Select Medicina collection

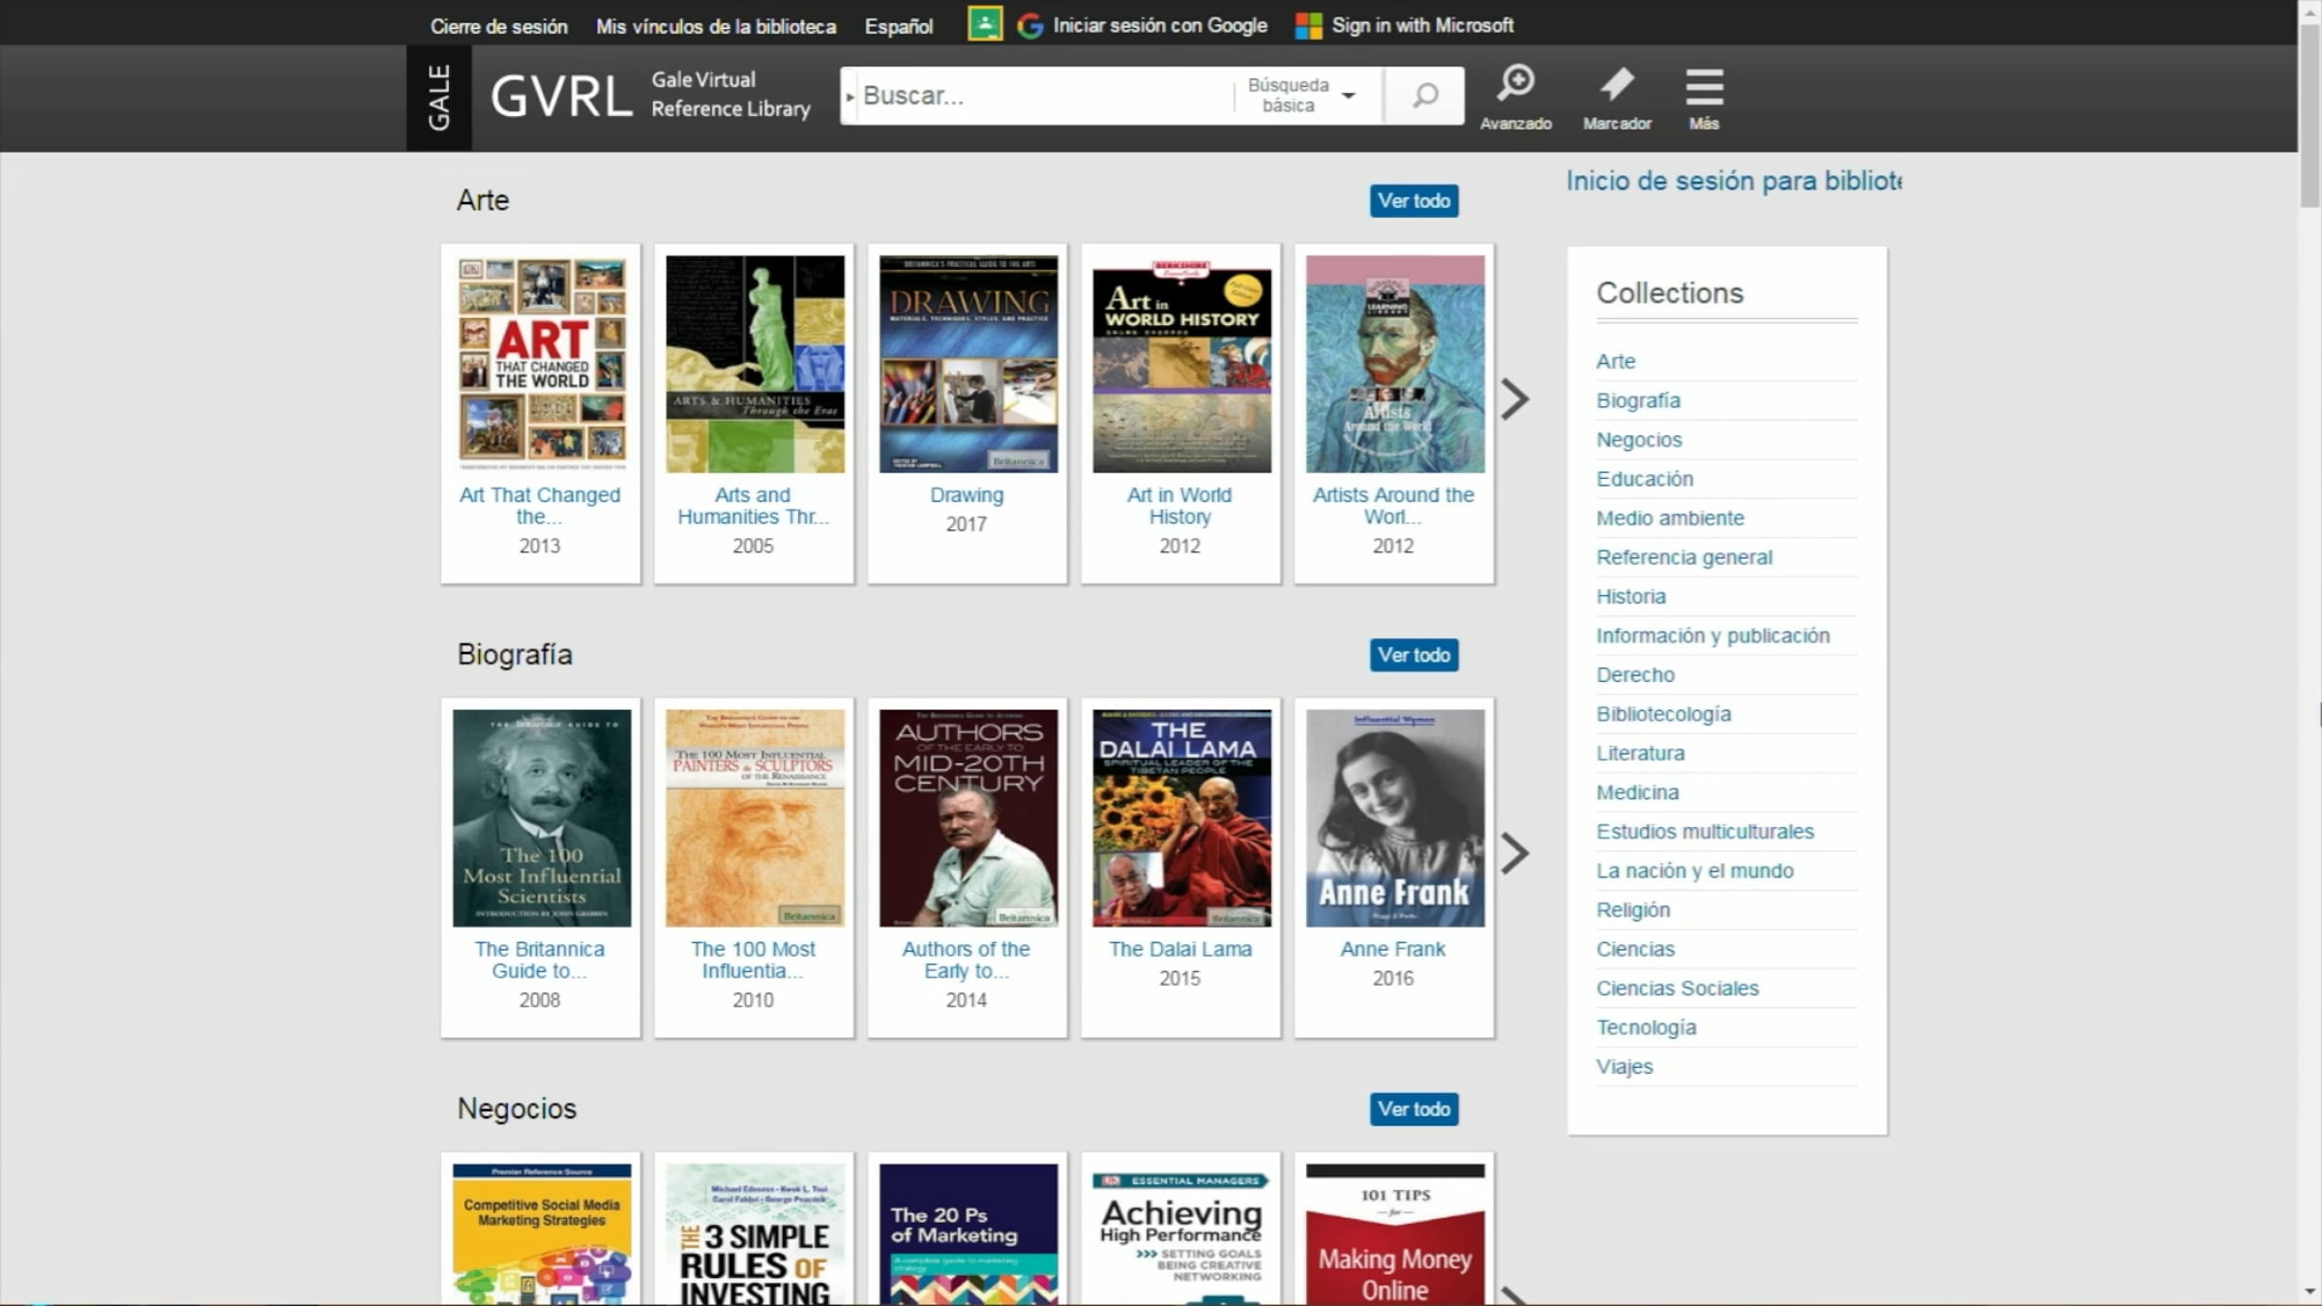tap(1637, 792)
